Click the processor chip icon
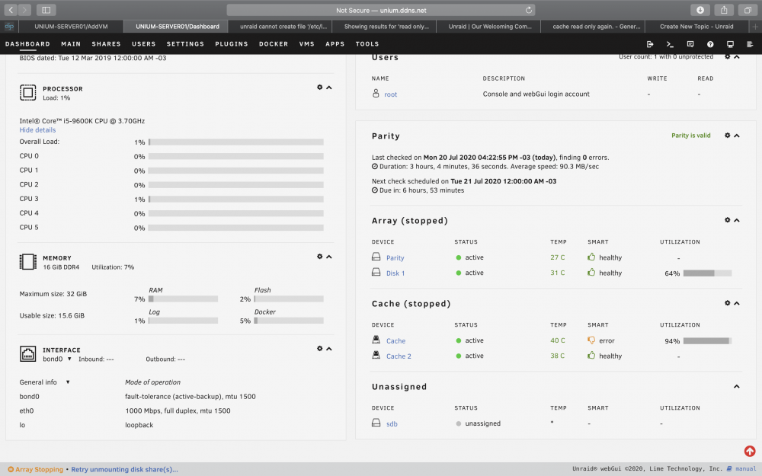Viewport: 762px width, 476px height. tap(27, 92)
